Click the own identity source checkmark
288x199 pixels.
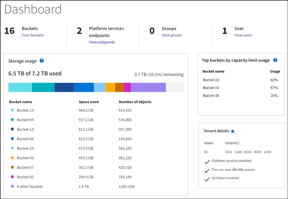coord(207,170)
